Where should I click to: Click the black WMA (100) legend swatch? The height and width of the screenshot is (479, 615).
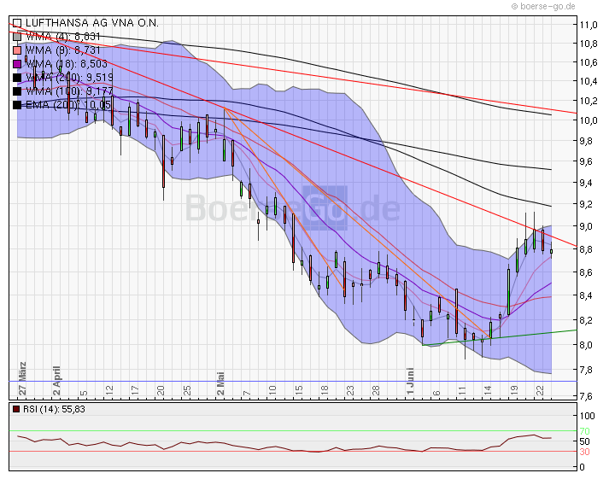coord(17,91)
